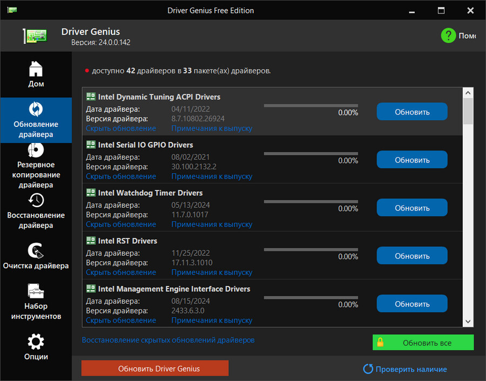Click the Intel Management Engine Interface driver icon
This screenshot has height=381, width=486.
tap(91, 288)
